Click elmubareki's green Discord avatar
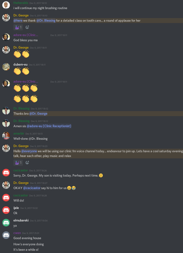The height and width of the screenshot is (253, 183). [6, 223]
